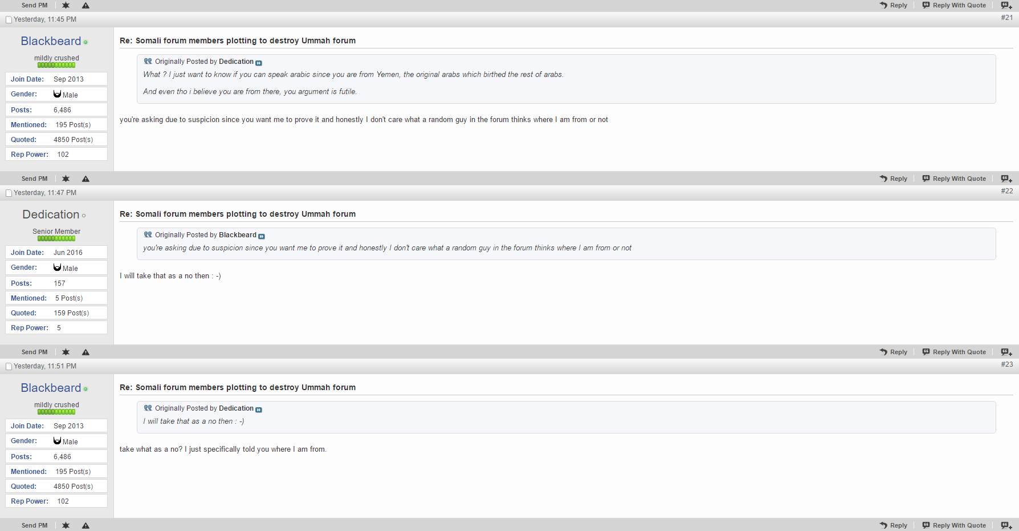Screen dimensions: 1019x531
Task: Click the report triangle icon below post #22
Action: (85, 352)
